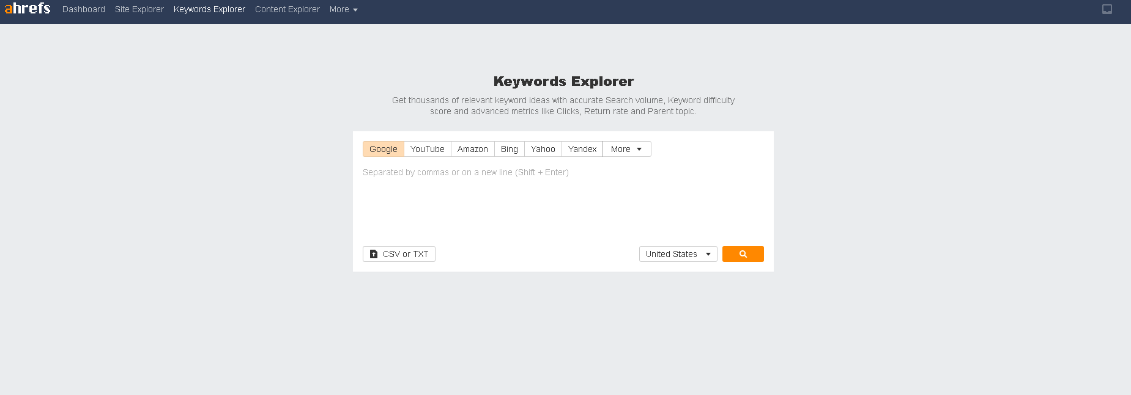Open the notifications inbox icon

pos(1107,9)
